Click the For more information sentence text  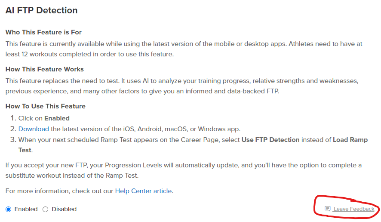coord(89,191)
